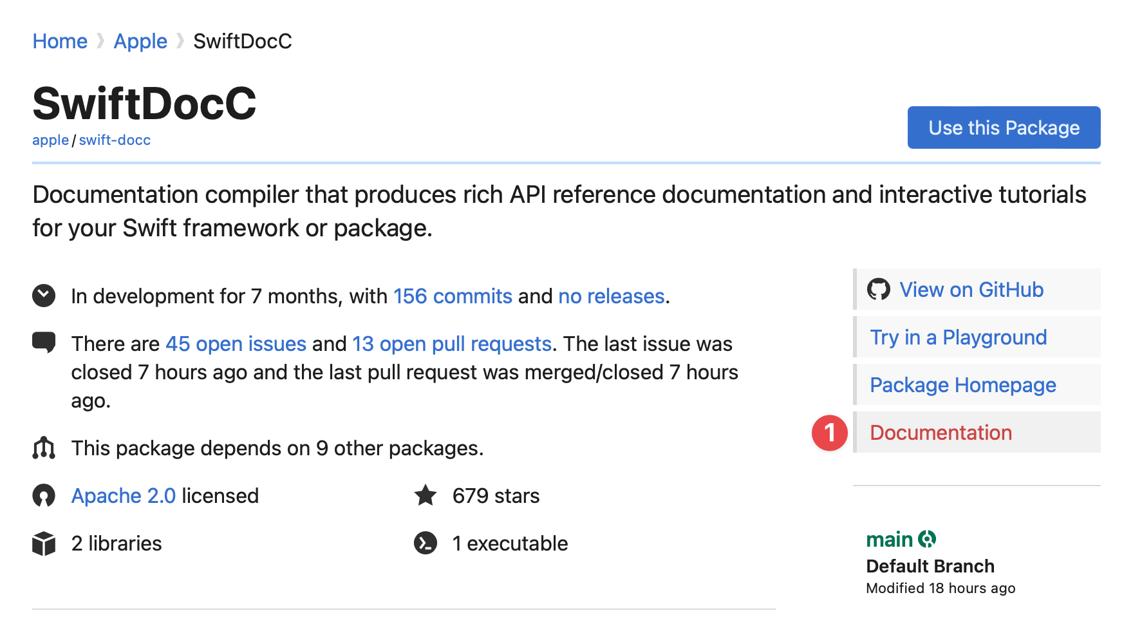
Task: Click the clock icon beside development history
Action: pyautogui.click(x=44, y=296)
